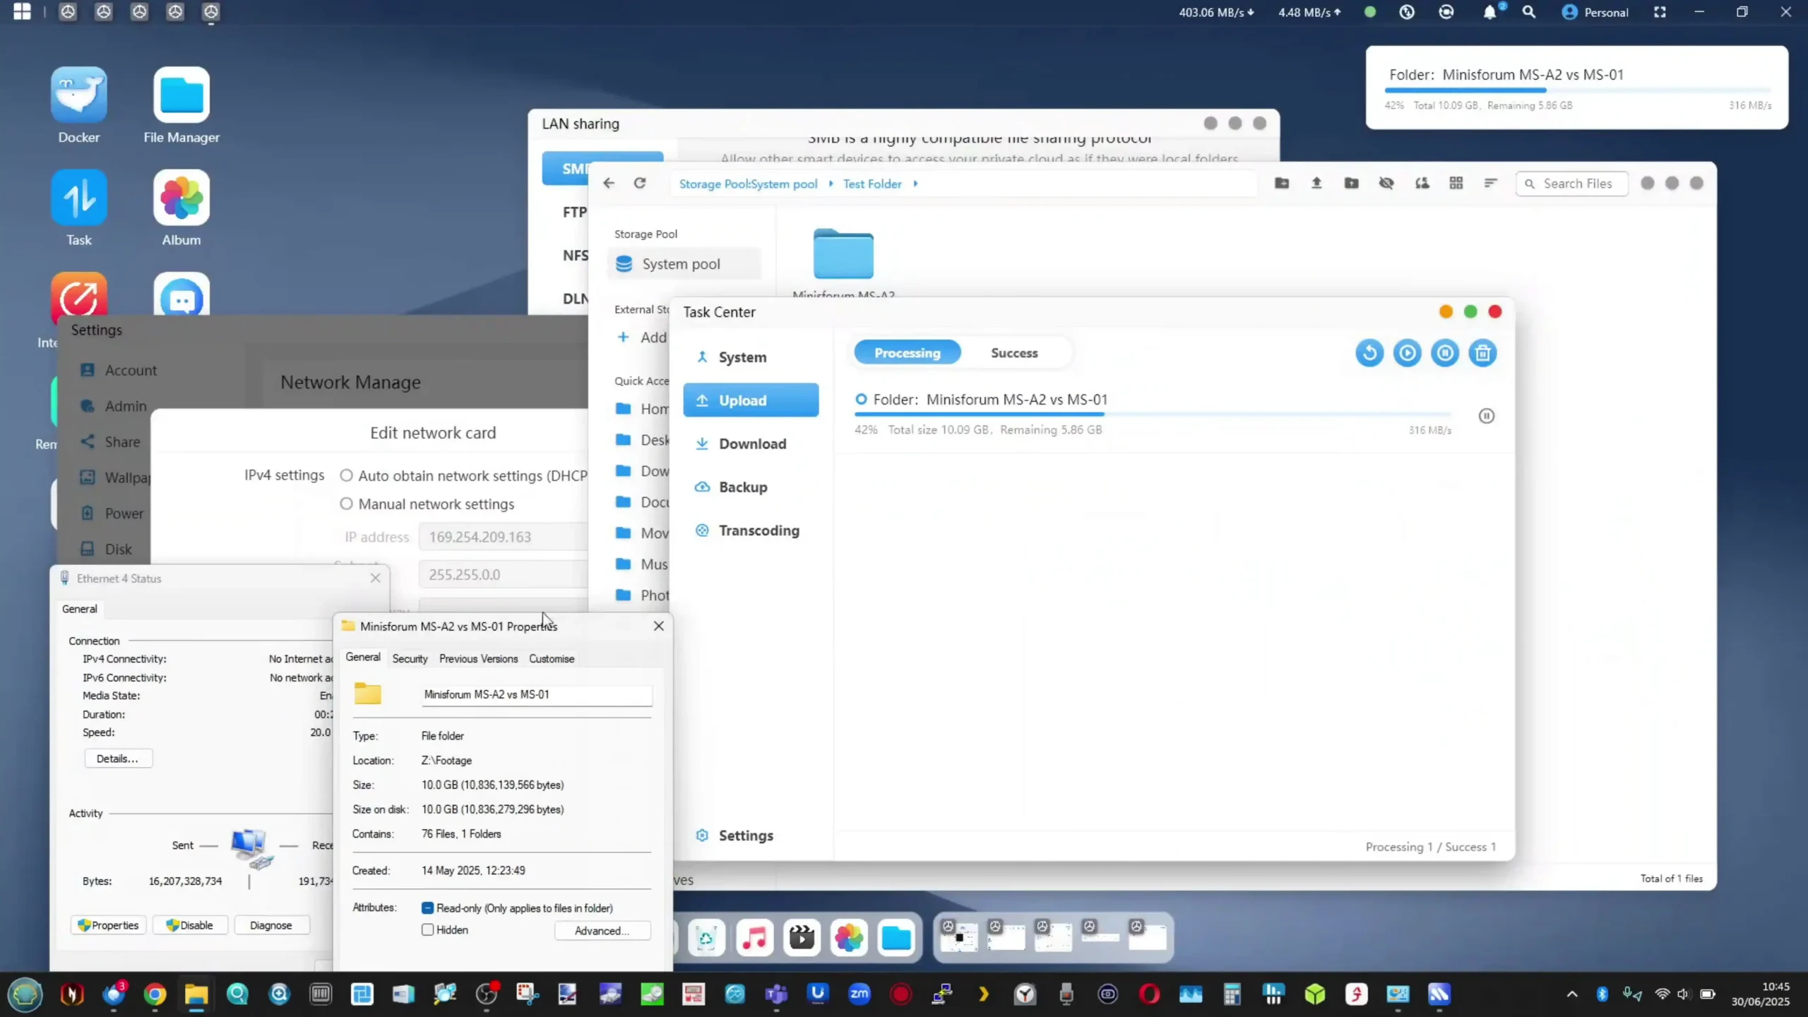Switch to grid view in file manager
Viewport: 1808px width, 1017px height.
click(x=1456, y=184)
